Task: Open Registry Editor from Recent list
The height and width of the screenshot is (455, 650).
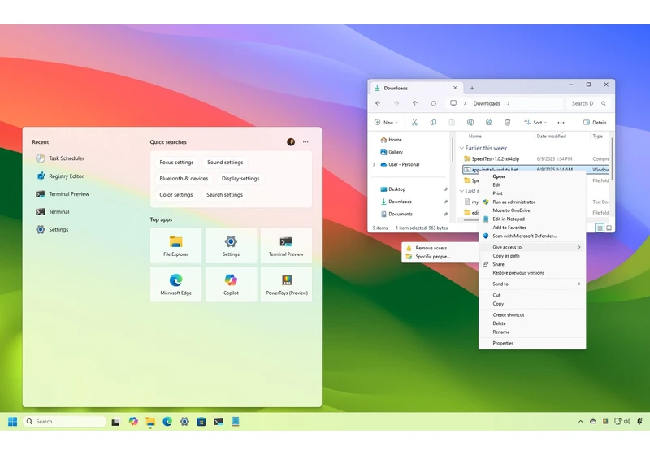Action: pyautogui.click(x=60, y=176)
